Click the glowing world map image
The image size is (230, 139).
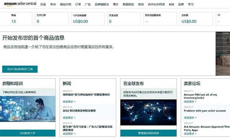(148, 112)
